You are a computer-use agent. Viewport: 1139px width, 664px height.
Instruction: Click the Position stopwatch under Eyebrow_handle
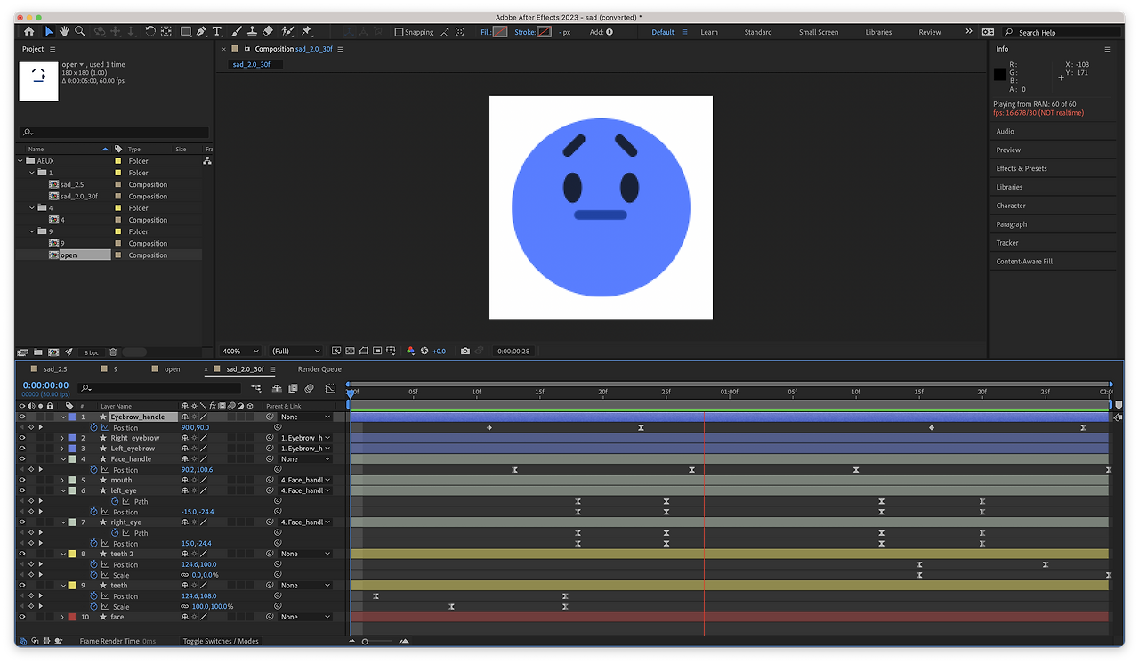coord(93,428)
